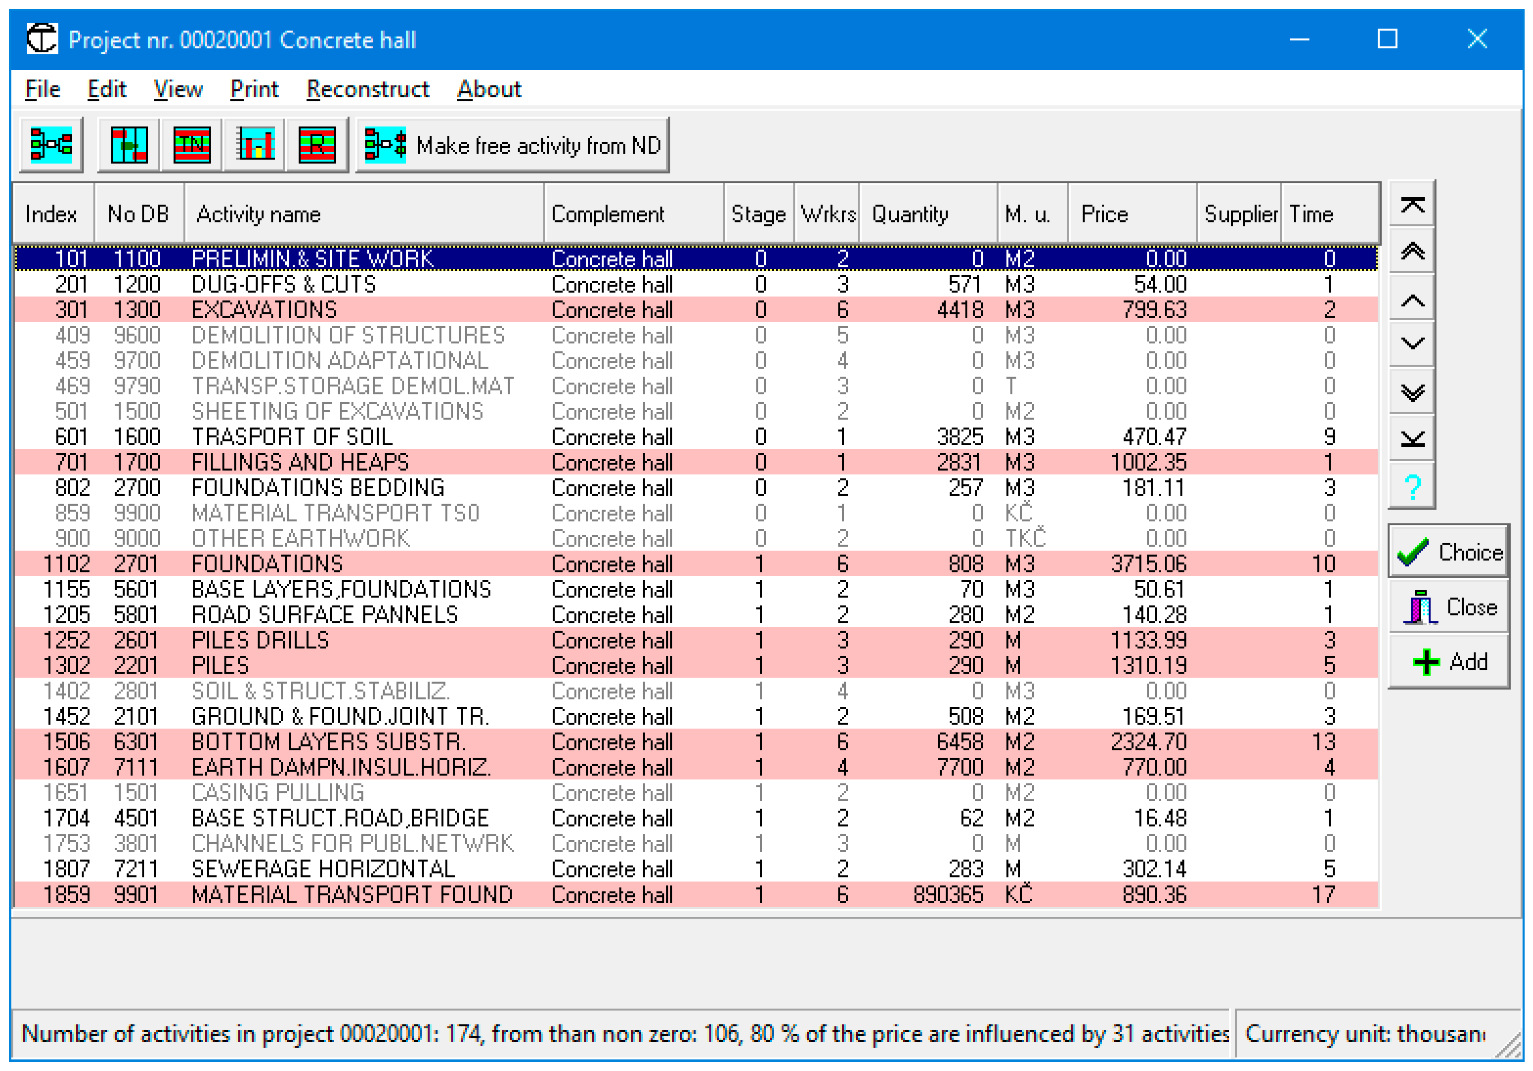Viewport: 1533px width, 1071px height.
Task: Open the Gantt chart view icon
Action: tap(129, 144)
